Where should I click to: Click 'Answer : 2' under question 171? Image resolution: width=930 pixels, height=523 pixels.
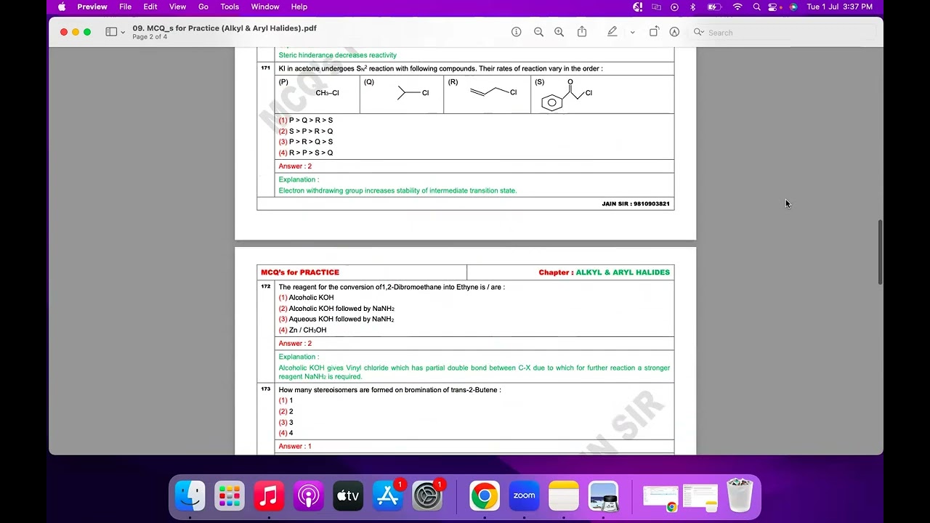[x=295, y=166]
